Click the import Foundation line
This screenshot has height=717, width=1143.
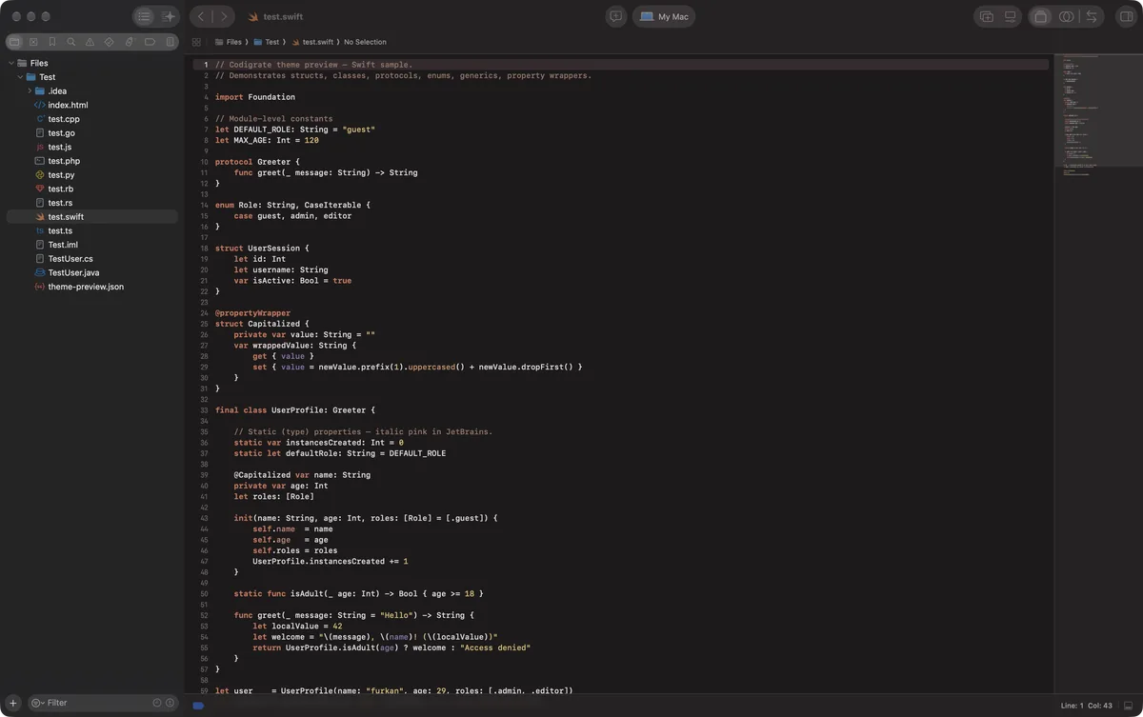pyautogui.click(x=255, y=97)
